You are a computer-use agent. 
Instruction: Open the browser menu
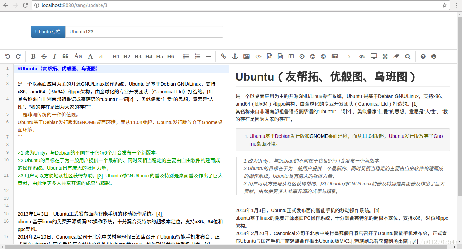click(456, 5)
